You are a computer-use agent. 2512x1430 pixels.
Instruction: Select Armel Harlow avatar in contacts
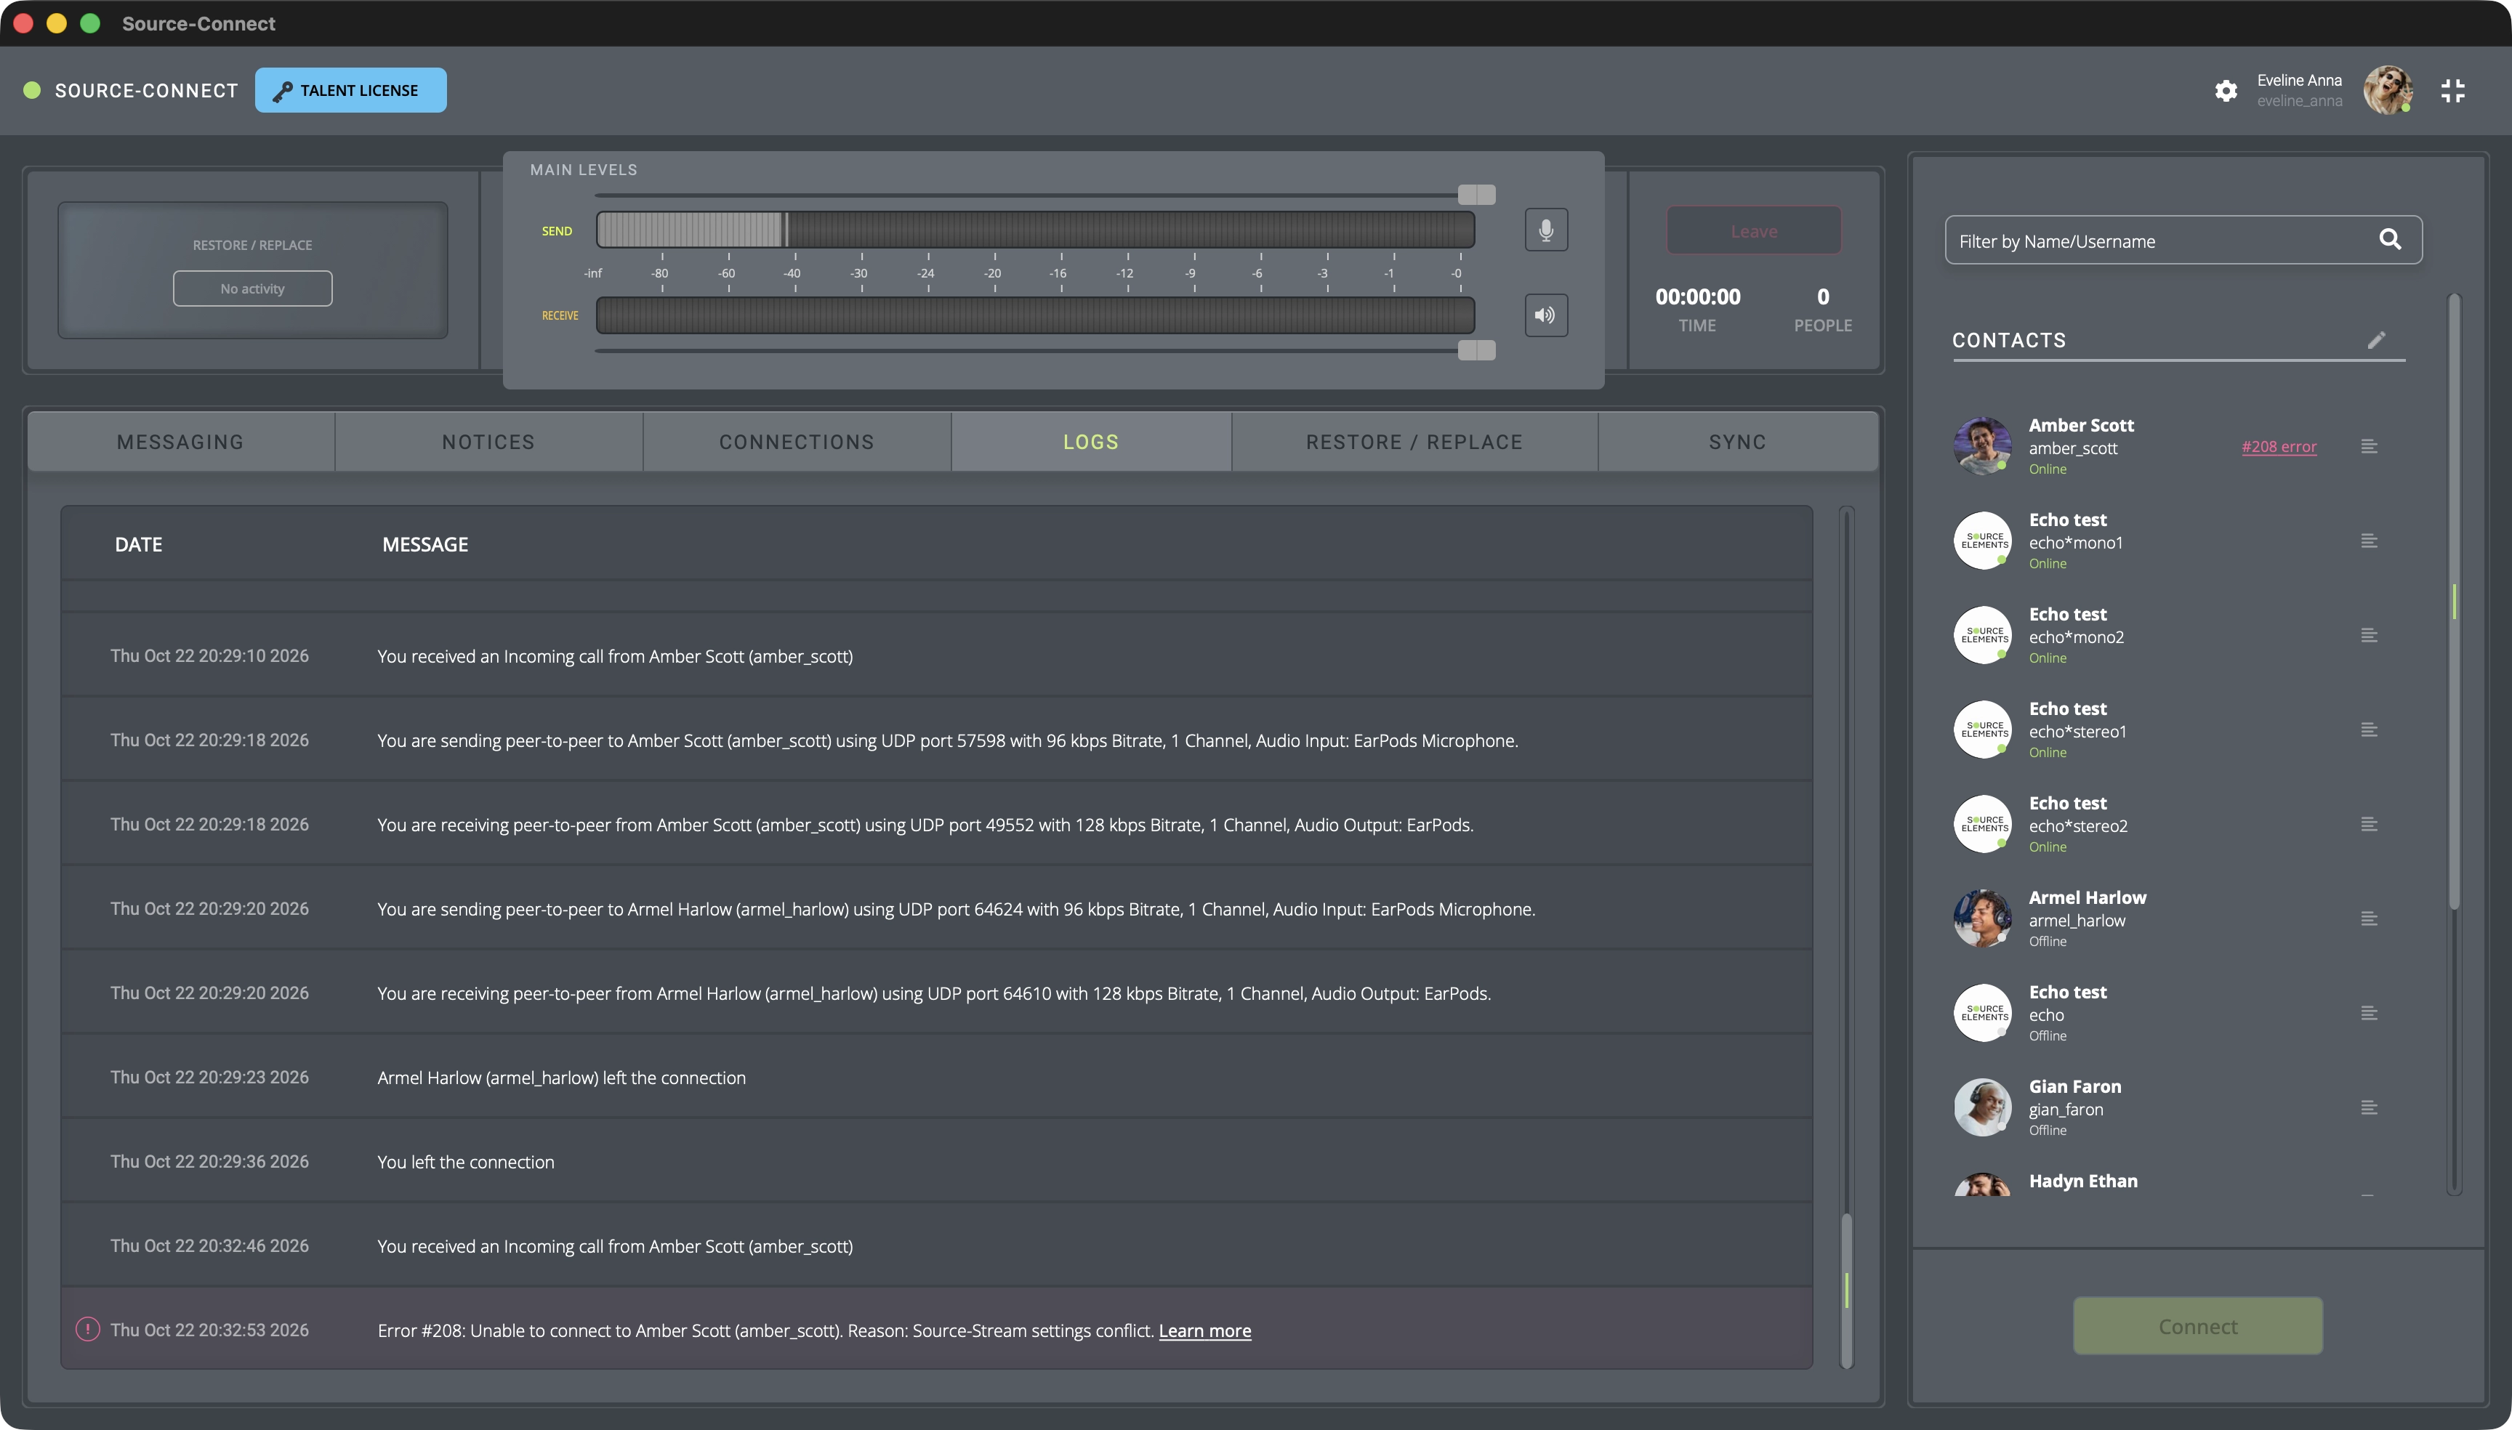point(1981,918)
